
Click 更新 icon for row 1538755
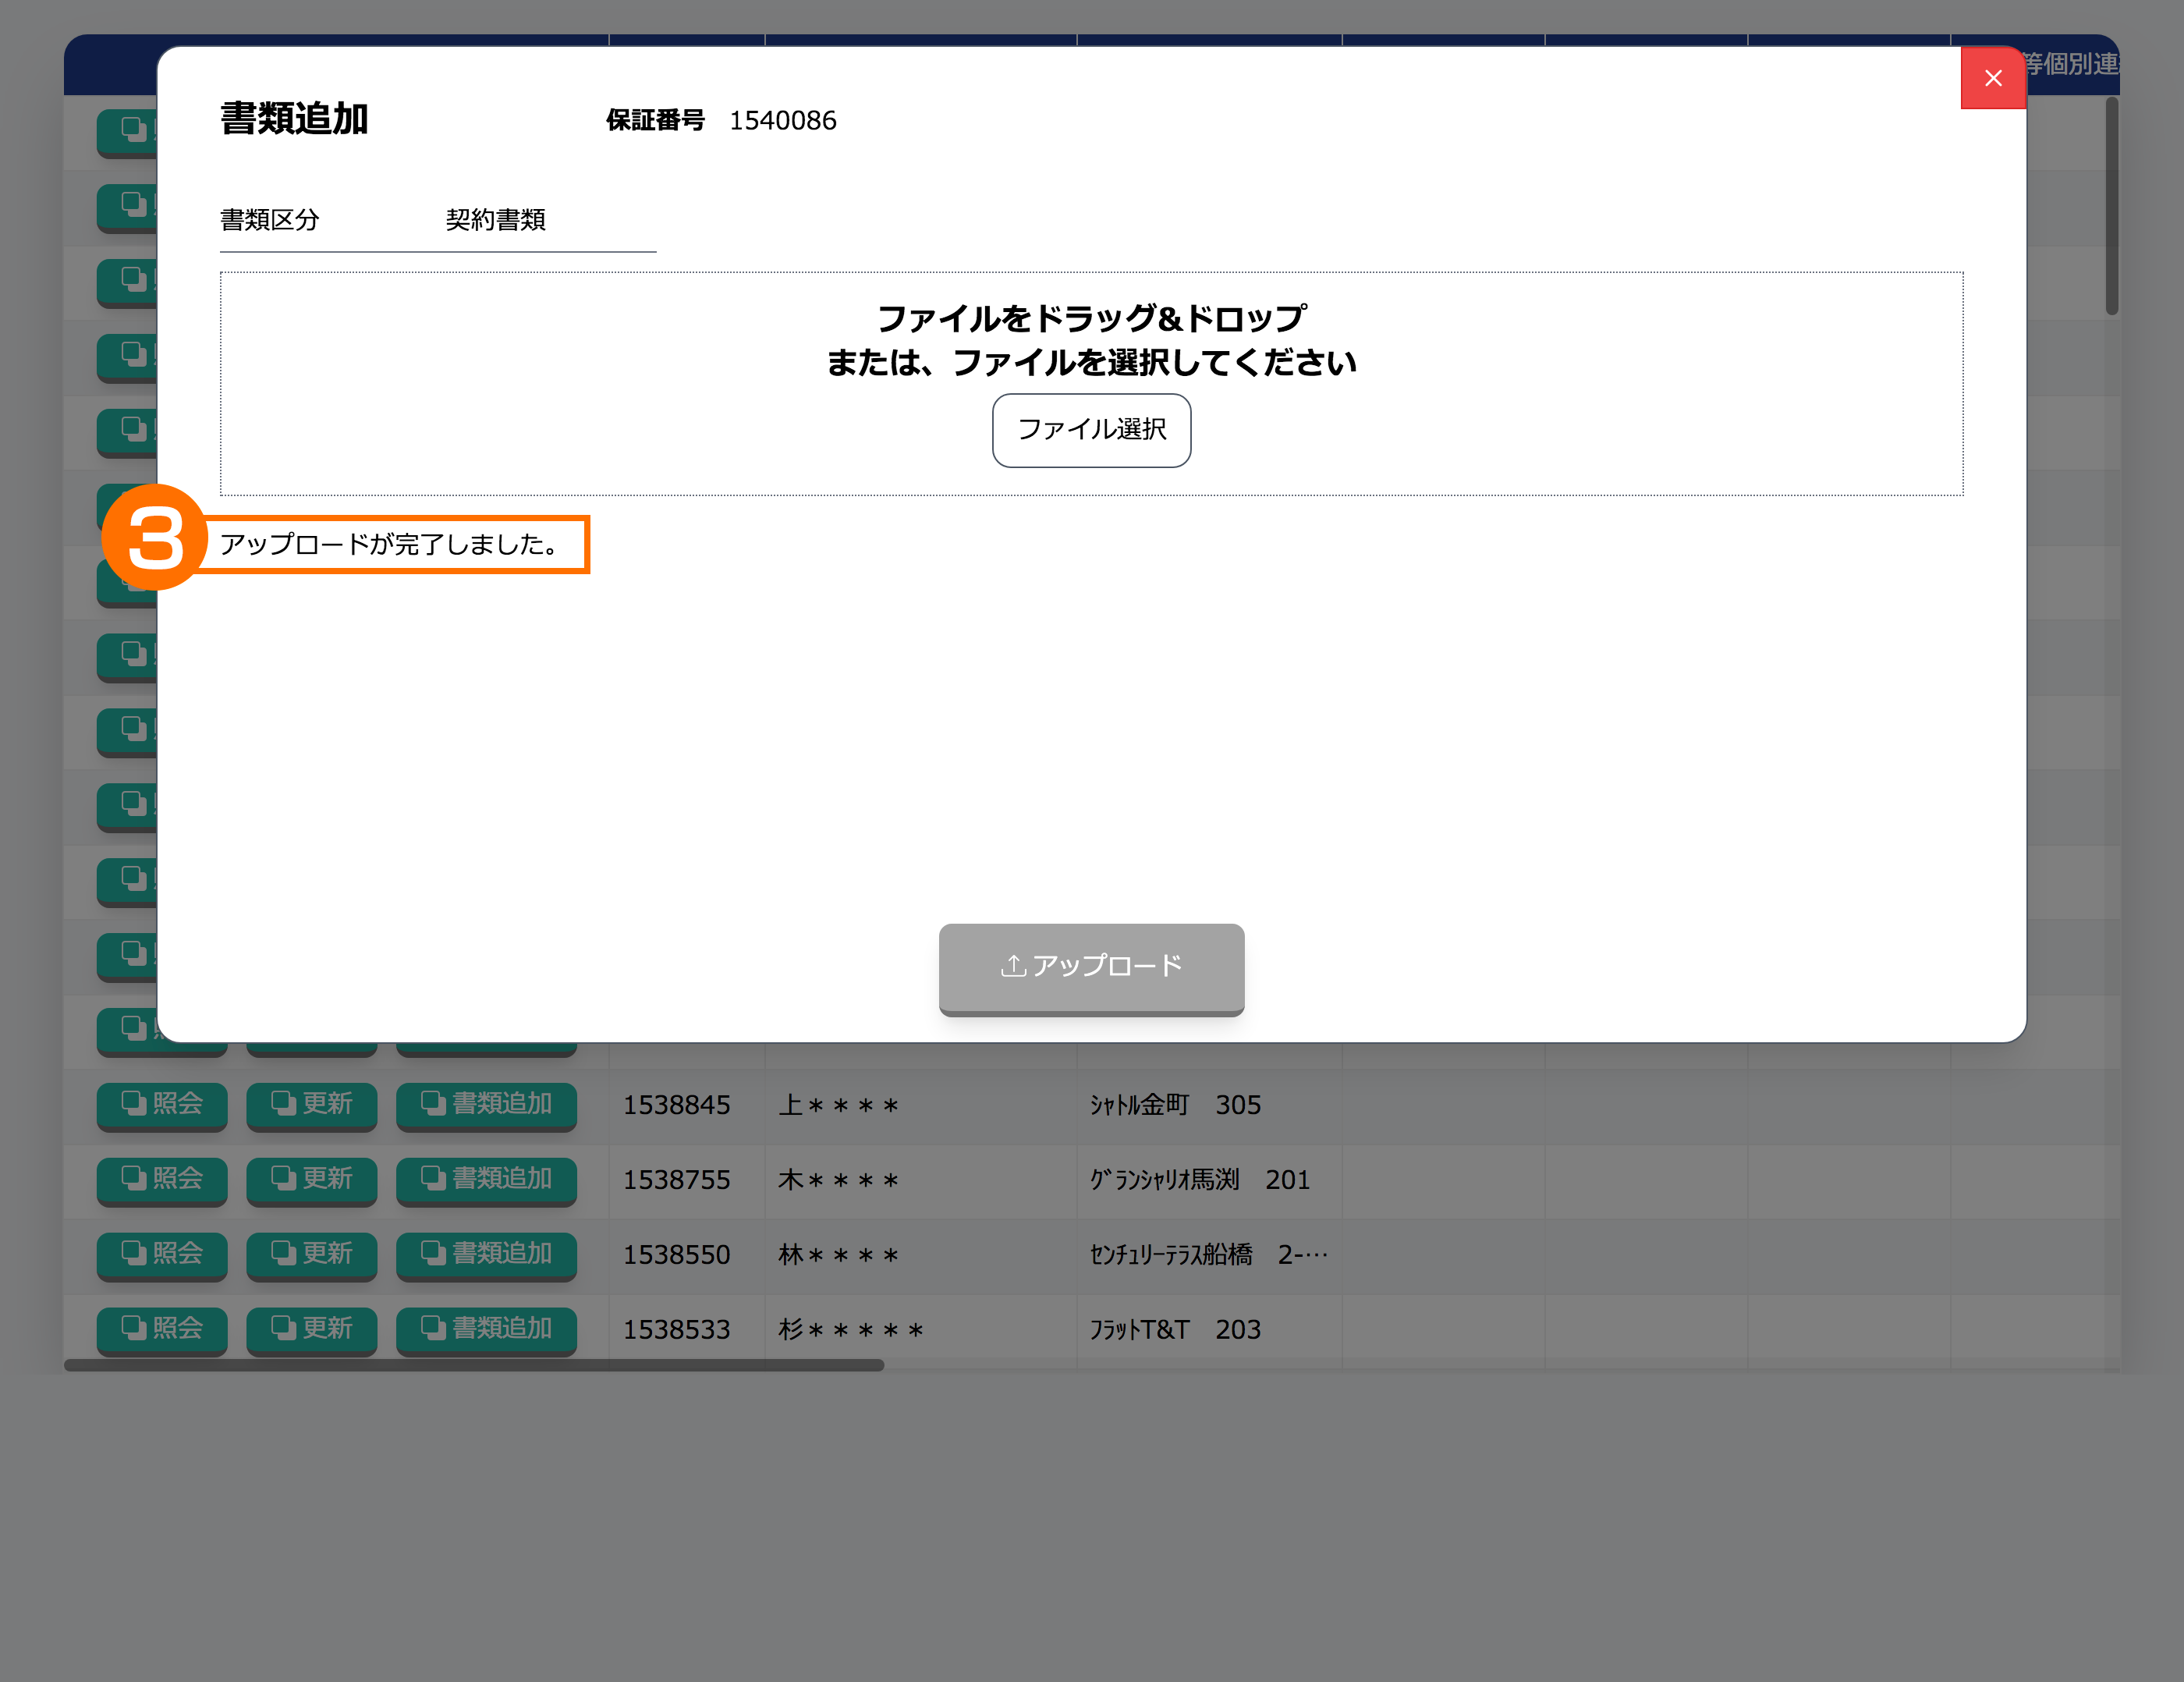coord(284,1178)
